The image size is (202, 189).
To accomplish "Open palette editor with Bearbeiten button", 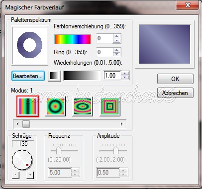I will 28,76.
